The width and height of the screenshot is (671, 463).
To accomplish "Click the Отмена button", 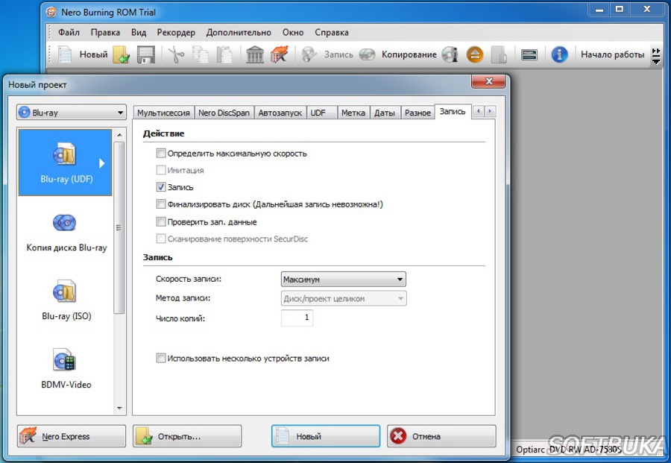I will (441, 436).
